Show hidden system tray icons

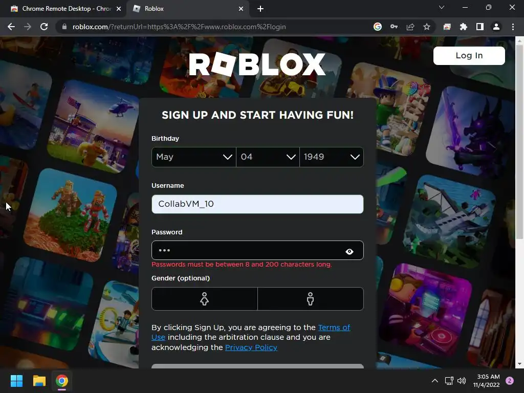pos(435,381)
